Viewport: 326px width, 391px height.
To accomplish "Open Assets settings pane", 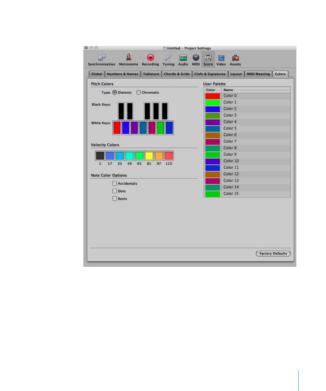I will [x=235, y=60].
